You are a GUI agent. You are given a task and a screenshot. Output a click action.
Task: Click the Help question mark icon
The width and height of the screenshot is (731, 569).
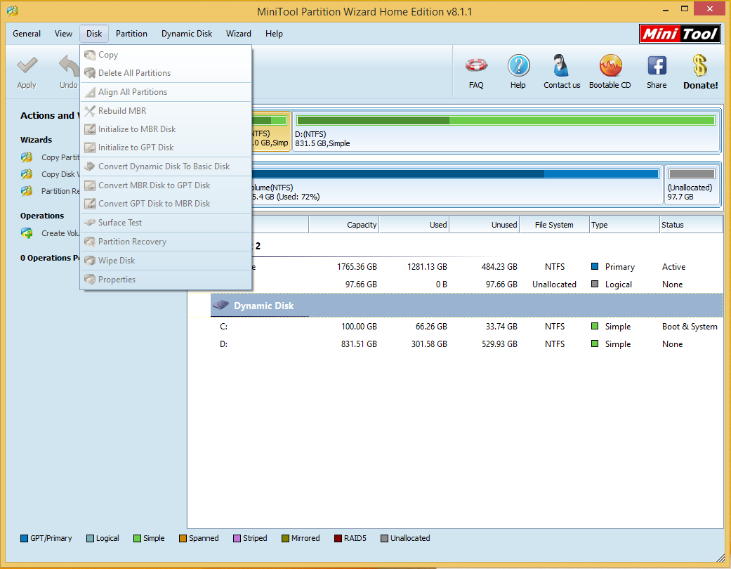518,65
